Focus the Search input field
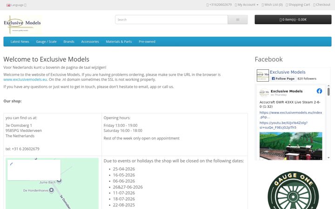Image resolution: width=335 pixels, height=209 pixels. click(x=171, y=20)
